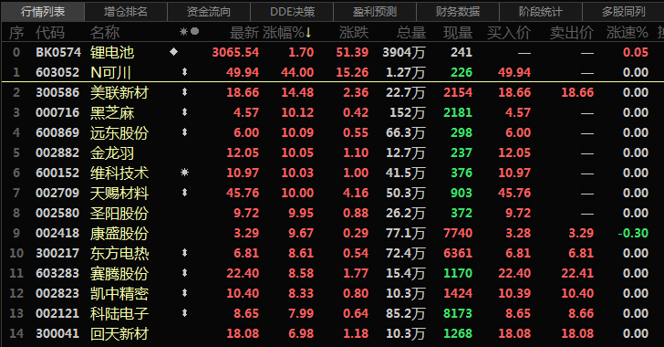Sort by the 代码 column header
The width and height of the screenshot is (664, 347).
(50, 33)
